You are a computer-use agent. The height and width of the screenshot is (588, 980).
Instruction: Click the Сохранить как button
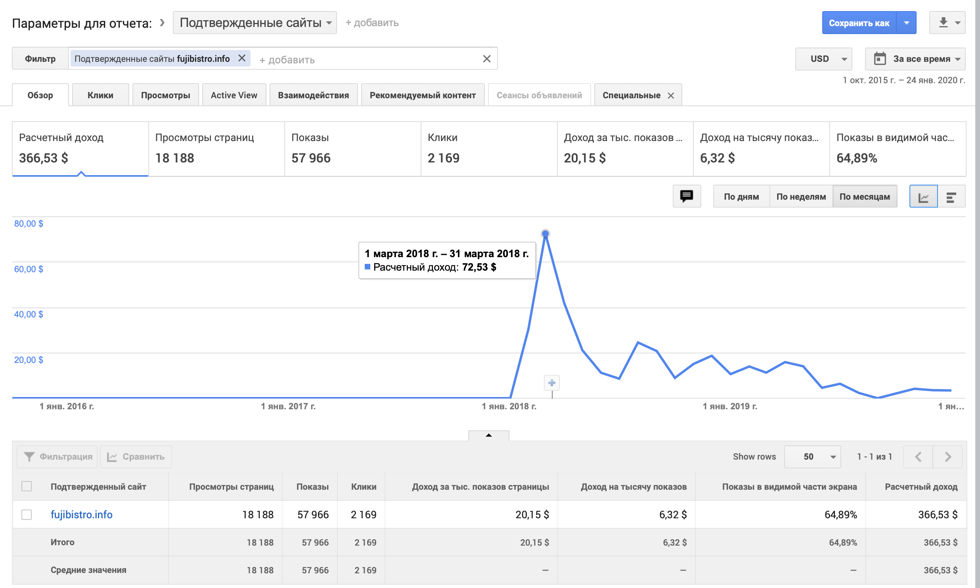(x=859, y=23)
